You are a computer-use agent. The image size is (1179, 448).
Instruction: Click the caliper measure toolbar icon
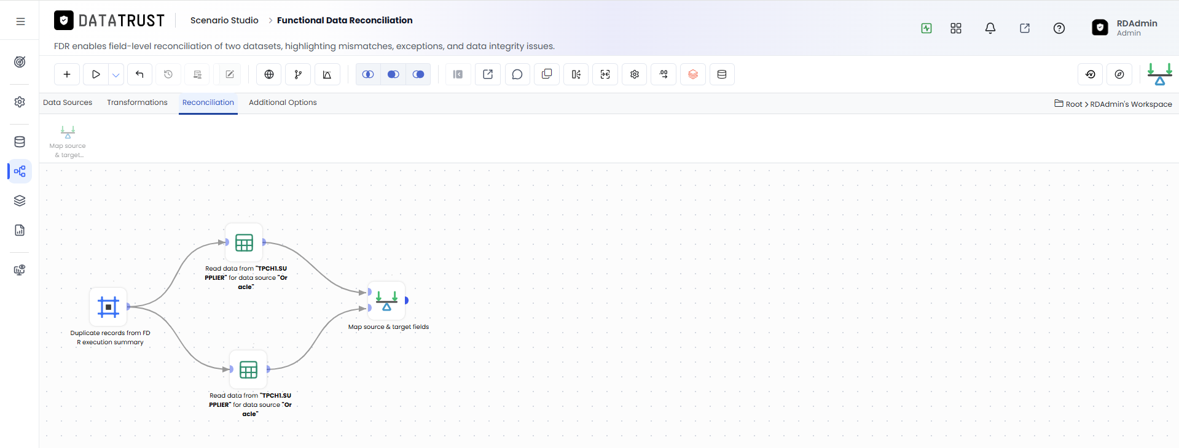327,74
